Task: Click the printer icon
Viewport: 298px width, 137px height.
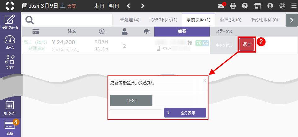Action: point(233,6)
